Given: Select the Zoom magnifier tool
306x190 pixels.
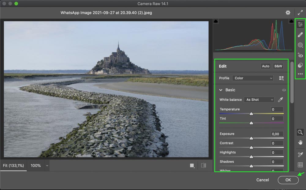Looking at the screenshot, I should [300, 132].
